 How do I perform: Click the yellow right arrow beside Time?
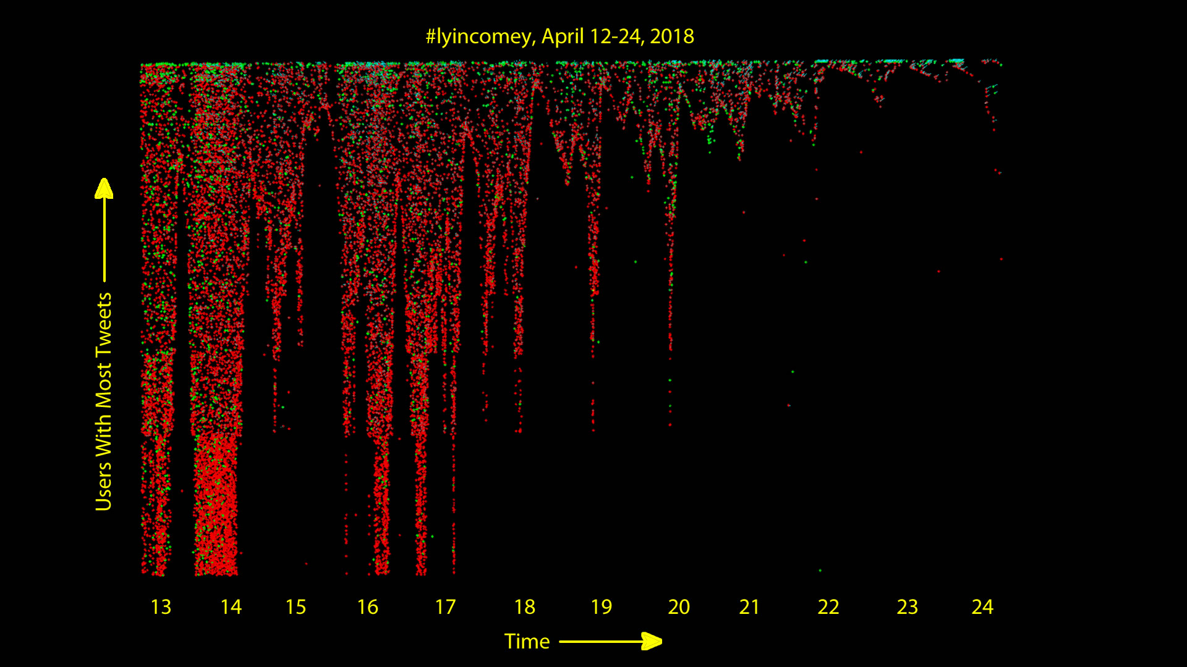[x=611, y=641]
